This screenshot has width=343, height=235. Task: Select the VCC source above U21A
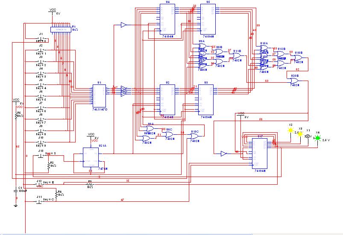[91, 136]
